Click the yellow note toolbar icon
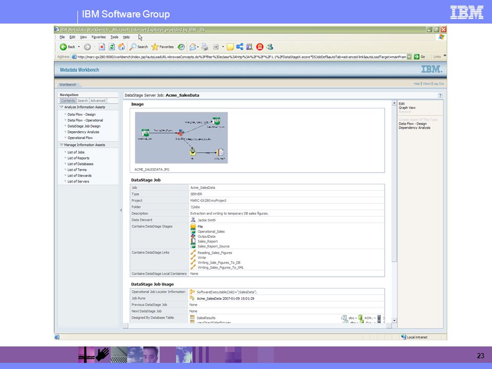 click(230, 47)
